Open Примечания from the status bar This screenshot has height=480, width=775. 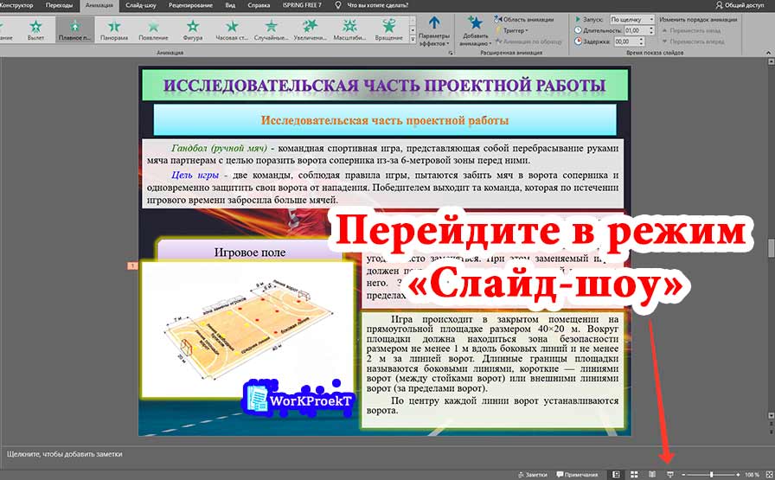tap(577, 475)
